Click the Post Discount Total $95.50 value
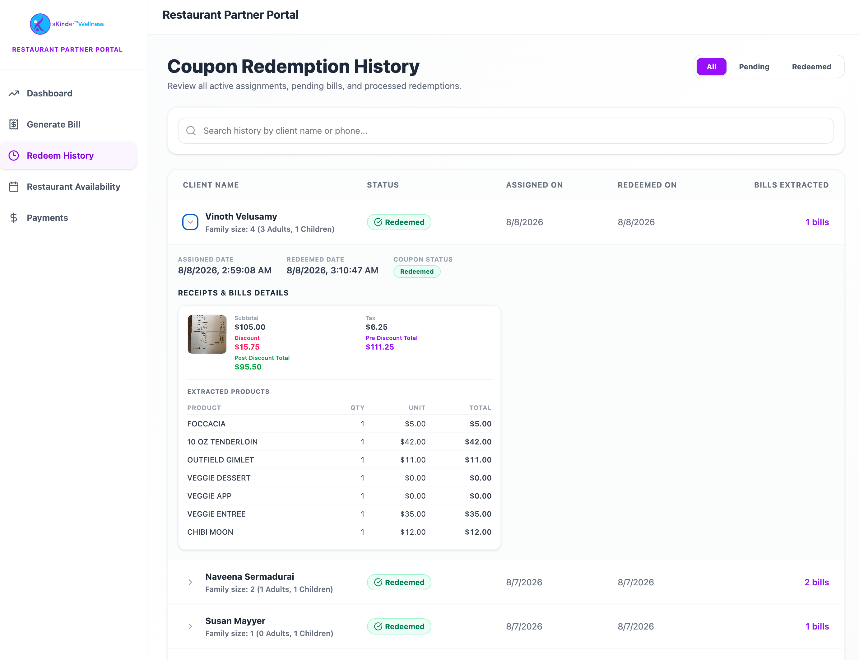 click(x=248, y=367)
